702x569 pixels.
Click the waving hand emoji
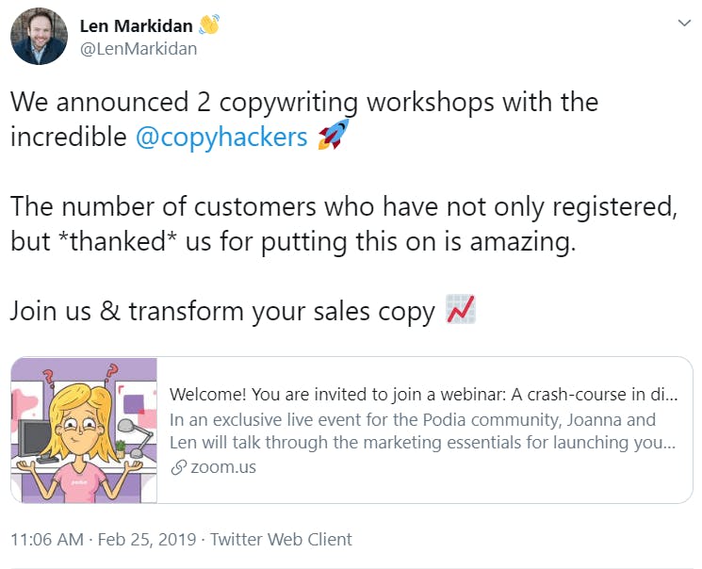[x=208, y=24]
